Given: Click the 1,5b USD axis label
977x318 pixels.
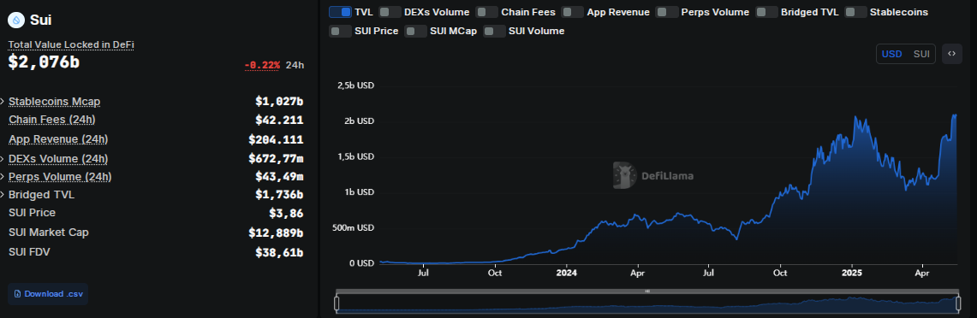Looking at the screenshot, I should coord(355,156).
